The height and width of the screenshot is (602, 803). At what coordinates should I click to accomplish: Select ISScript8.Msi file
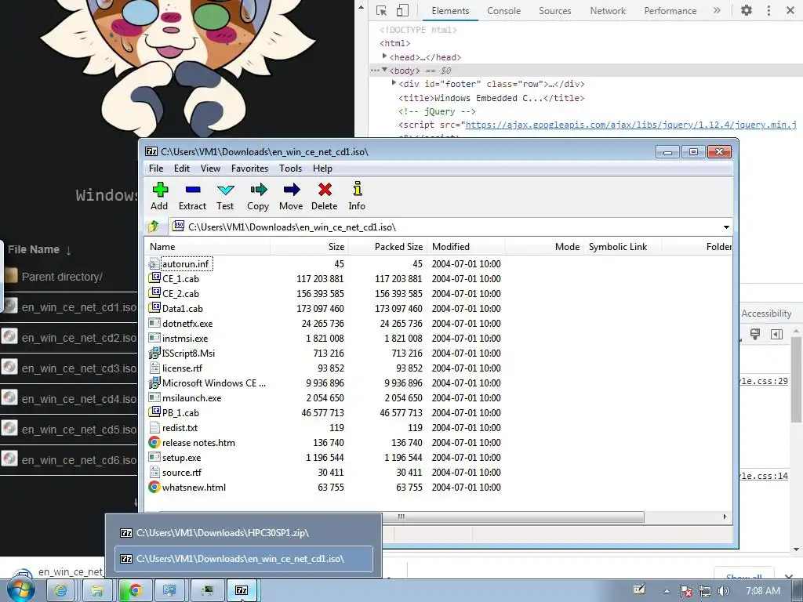(x=188, y=354)
